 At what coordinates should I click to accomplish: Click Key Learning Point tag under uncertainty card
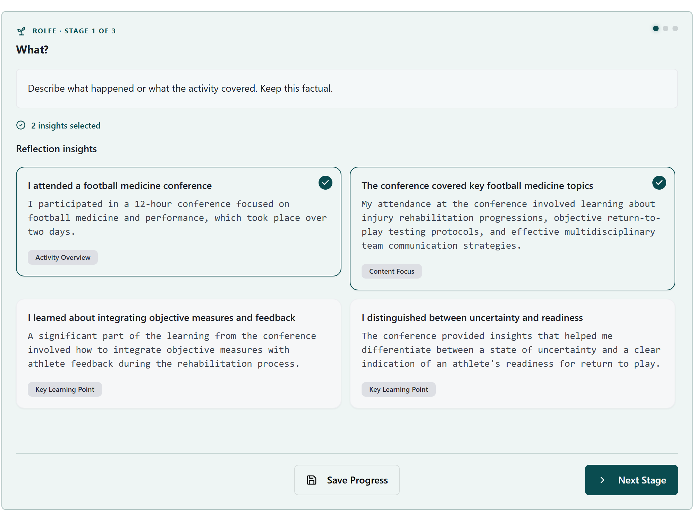[x=399, y=389]
